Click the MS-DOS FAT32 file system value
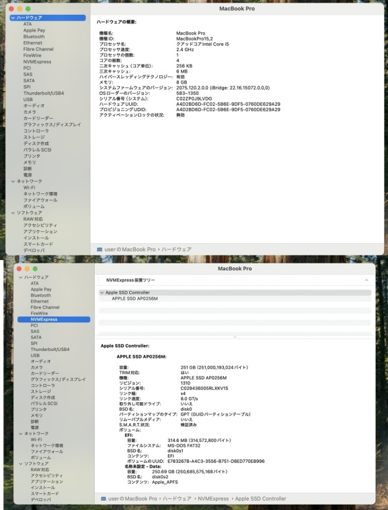The height and width of the screenshot is (510, 388). [184, 445]
